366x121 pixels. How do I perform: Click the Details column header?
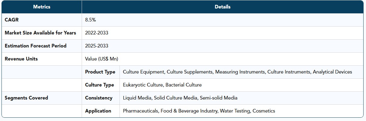click(222, 7)
